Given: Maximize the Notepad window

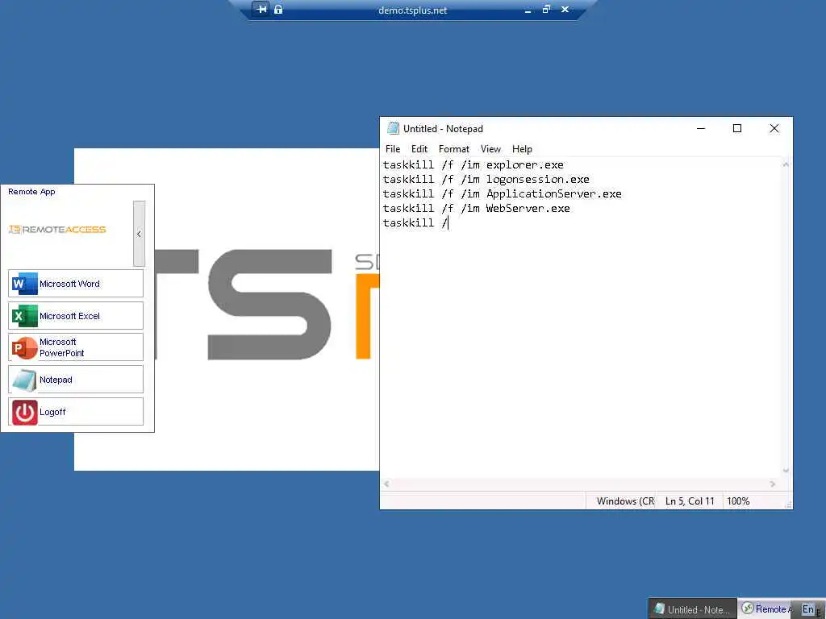Looking at the screenshot, I should (x=737, y=128).
